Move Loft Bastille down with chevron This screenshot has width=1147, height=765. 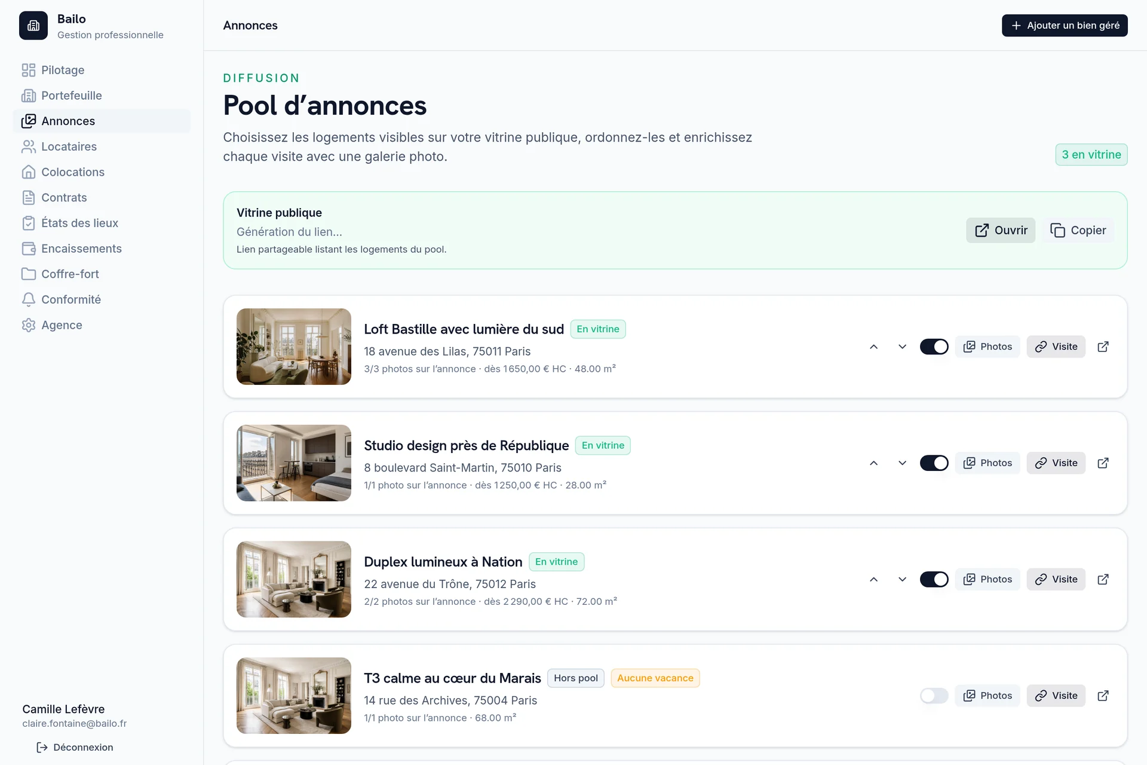903,347
